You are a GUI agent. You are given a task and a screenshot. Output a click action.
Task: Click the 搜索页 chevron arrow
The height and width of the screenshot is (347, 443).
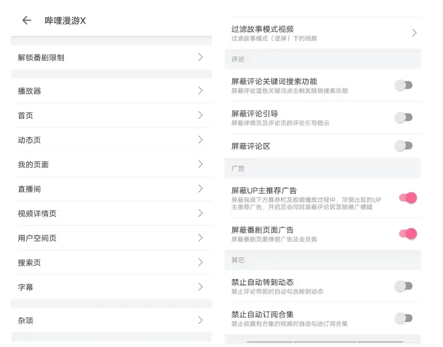point(200,262)
